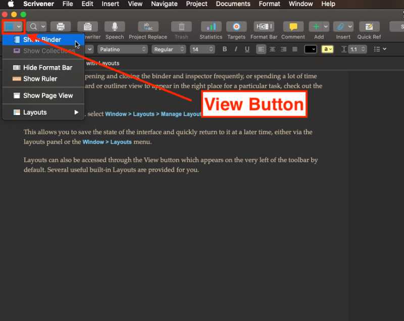This screenshot has height=321, width=404.
Task: Choose Show Ruler menu item
Action: [43, 79]
